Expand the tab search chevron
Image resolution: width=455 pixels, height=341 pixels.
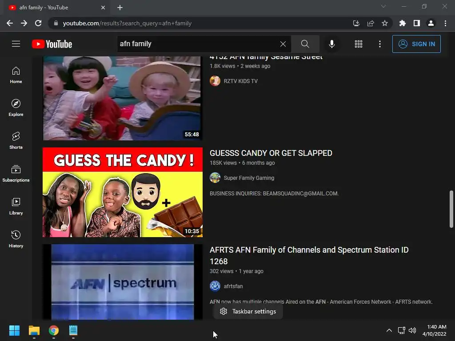pos(383,6)
